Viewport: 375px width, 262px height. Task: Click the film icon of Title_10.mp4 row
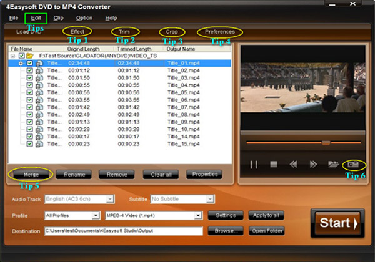39,129
